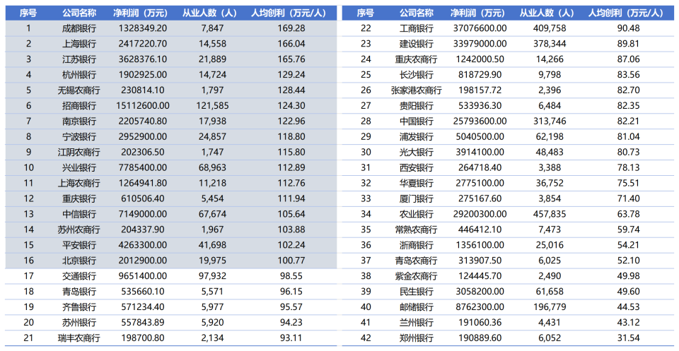The image size is (679, 351).
Task: Select the 齐鲁银行 cell
Action: pyautogui.click(x=79, y=307)
